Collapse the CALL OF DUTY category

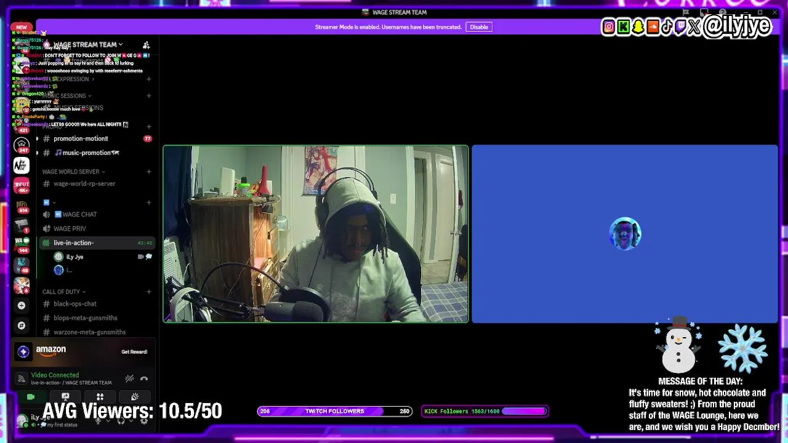(64, 292)
